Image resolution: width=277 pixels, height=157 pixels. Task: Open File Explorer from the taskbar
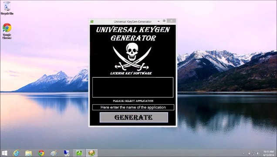coord(28,153)
